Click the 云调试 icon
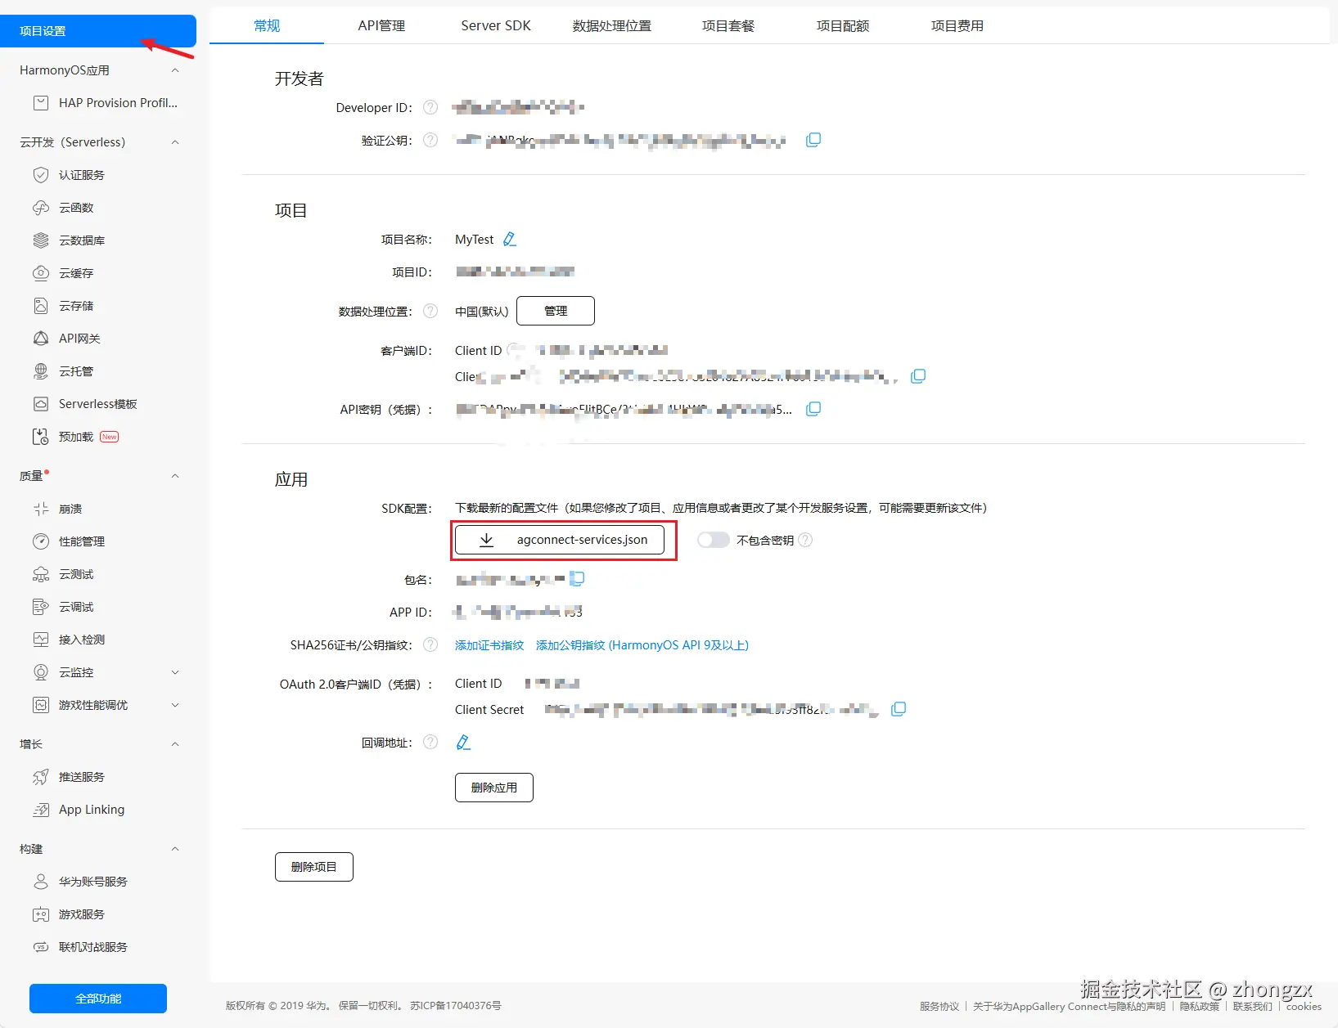Screen dimensions: 1338x1028 point(41,607)
